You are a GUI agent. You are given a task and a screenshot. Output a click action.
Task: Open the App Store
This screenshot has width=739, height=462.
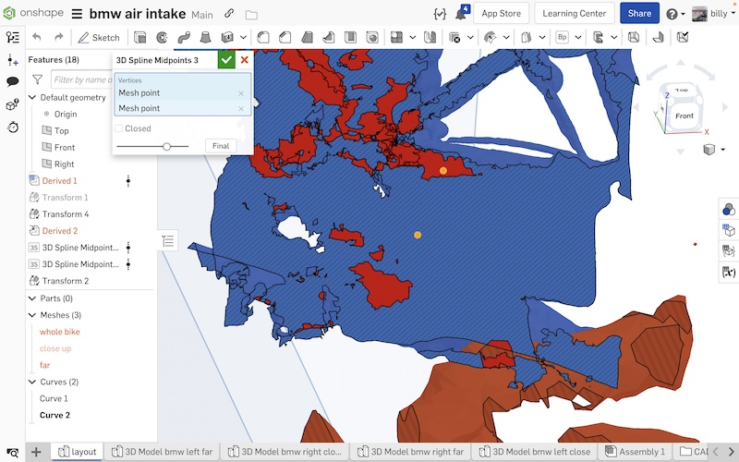click(501, 13)
